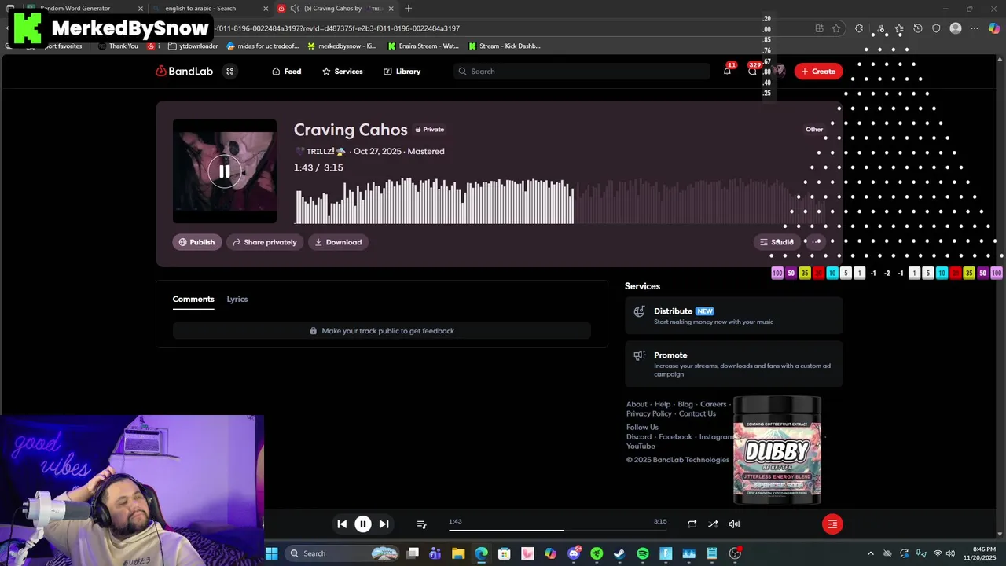This screenshot has width=1006, height=566.
Task: Skip to previous track in player bar
Action: (342, 524)
